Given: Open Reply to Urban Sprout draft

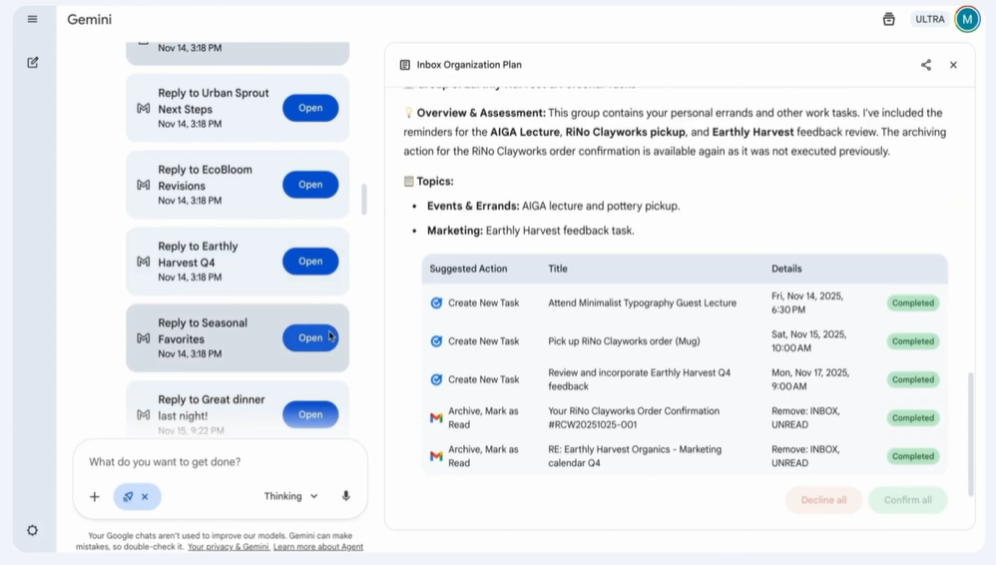Looking at the screenshot, I should [309, 108].
